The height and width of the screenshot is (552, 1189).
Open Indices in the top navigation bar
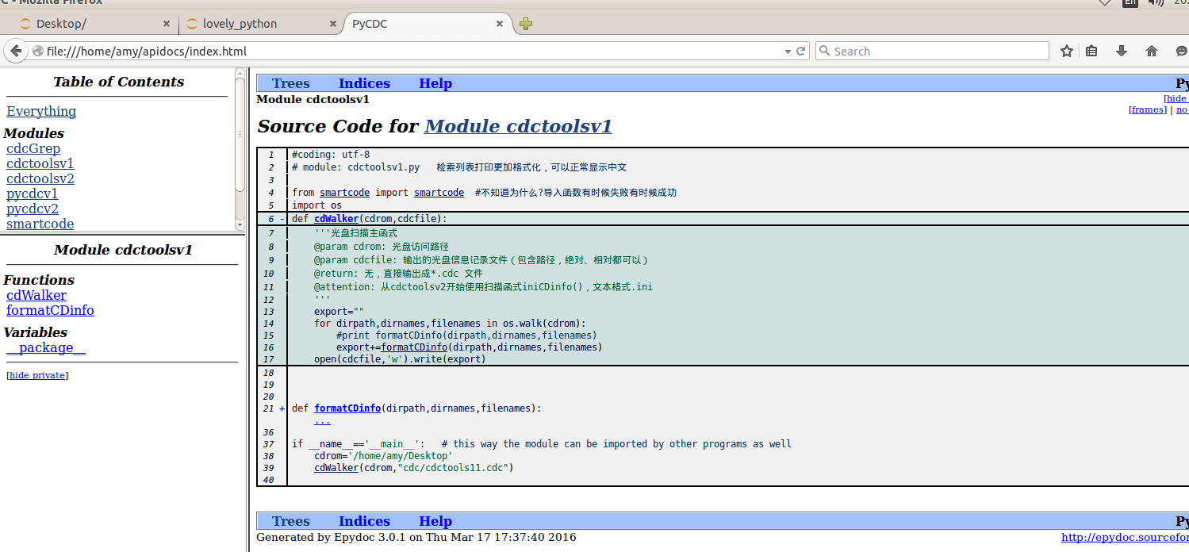click(x=364, y=83)
